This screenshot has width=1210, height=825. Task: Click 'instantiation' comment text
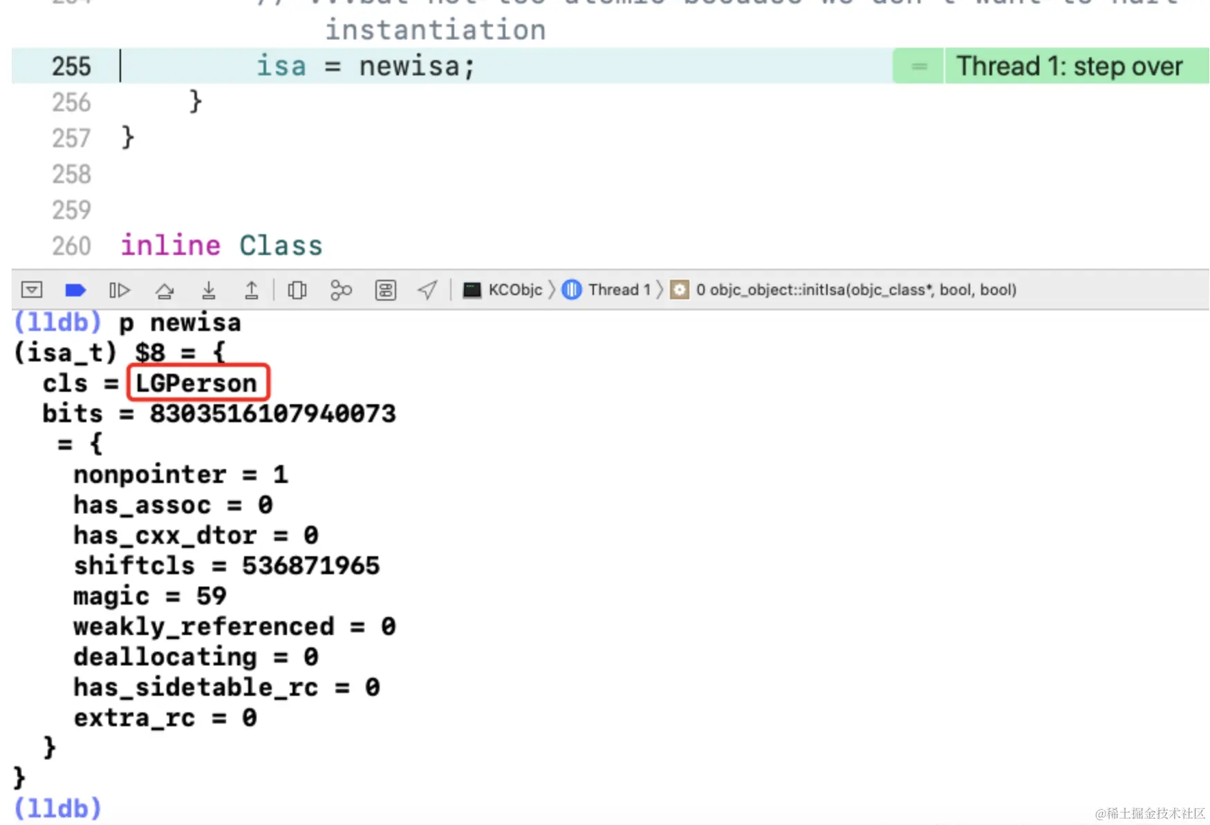click(x=436, y=30)
